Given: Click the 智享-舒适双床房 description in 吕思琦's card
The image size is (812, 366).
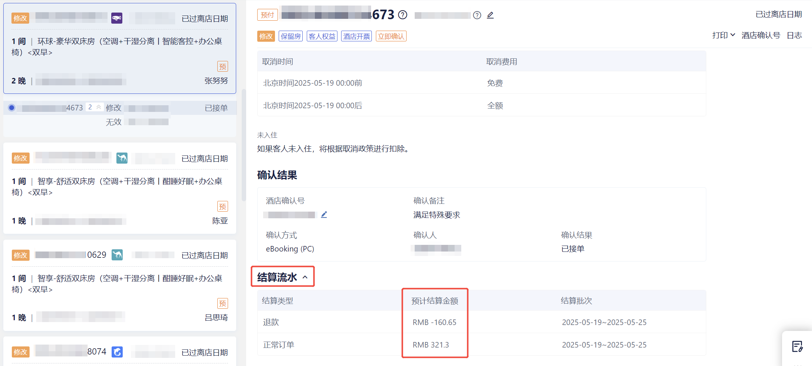Looking at the screenshot, I should click(117, 284).
